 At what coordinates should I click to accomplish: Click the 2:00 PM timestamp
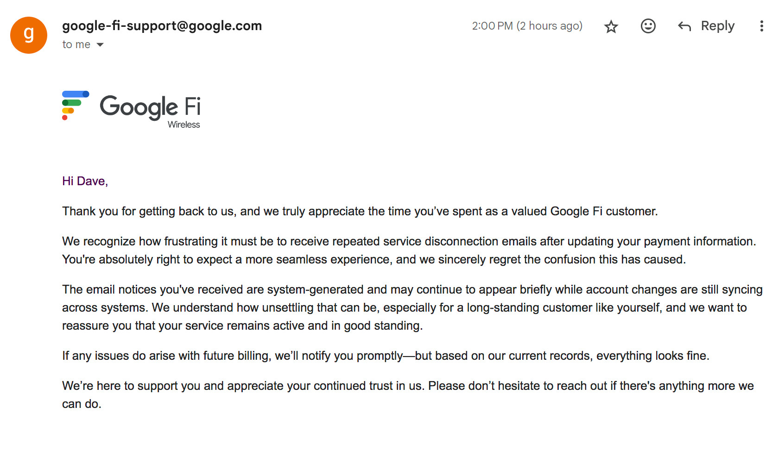492,26
